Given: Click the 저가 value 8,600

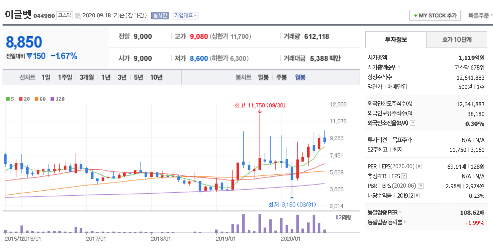Looking at the screenshot, I should tap(199, 58).
